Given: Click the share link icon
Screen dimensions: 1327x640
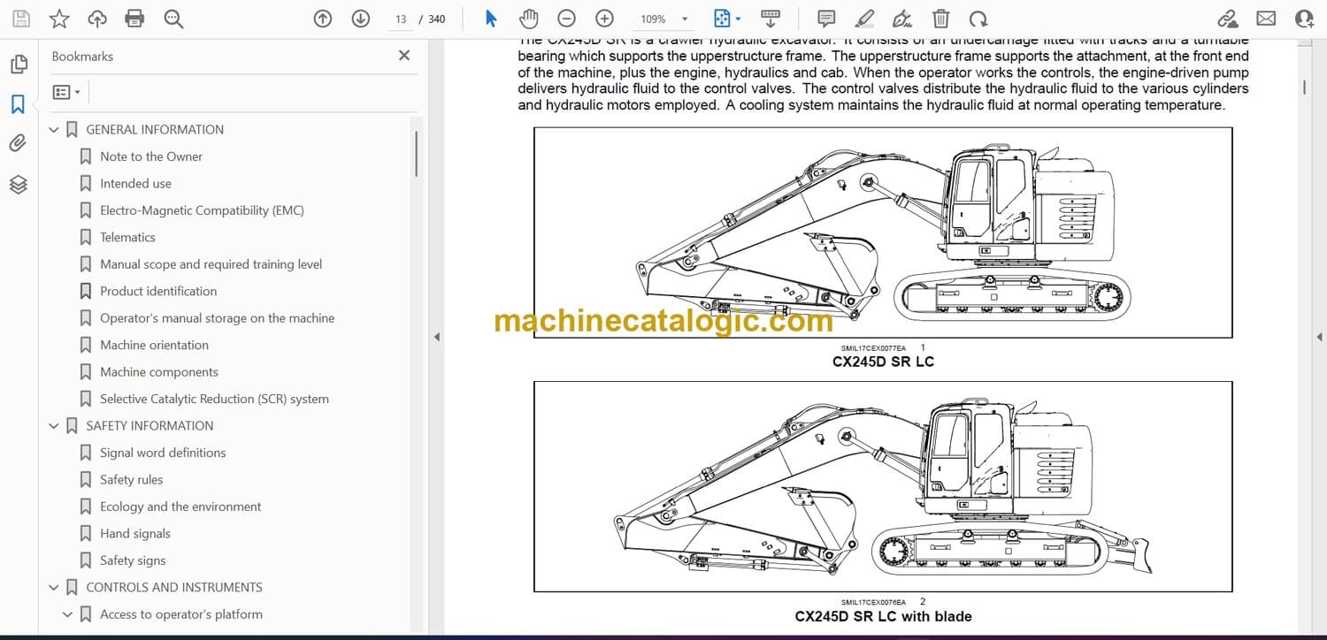Looking at the screenshot, I should (1227, 19).
